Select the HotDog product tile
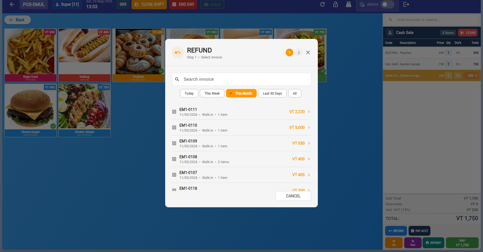This screenshot has width=483, height=252. coord(84,55)
